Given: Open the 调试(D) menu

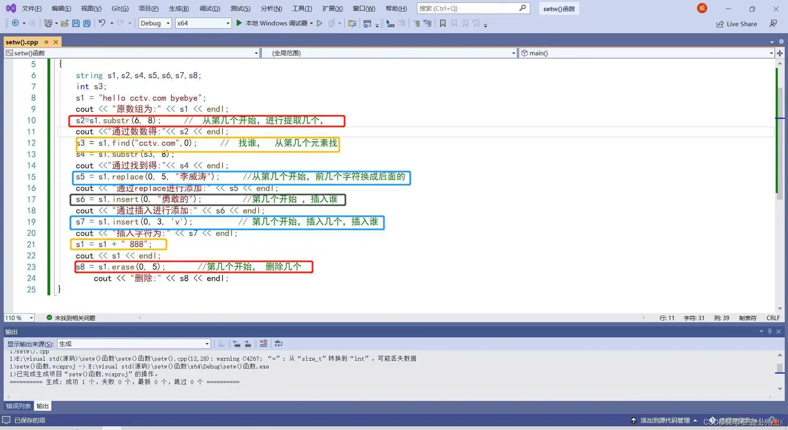Looking at the screenshot, I should click(x=210, y=8).
